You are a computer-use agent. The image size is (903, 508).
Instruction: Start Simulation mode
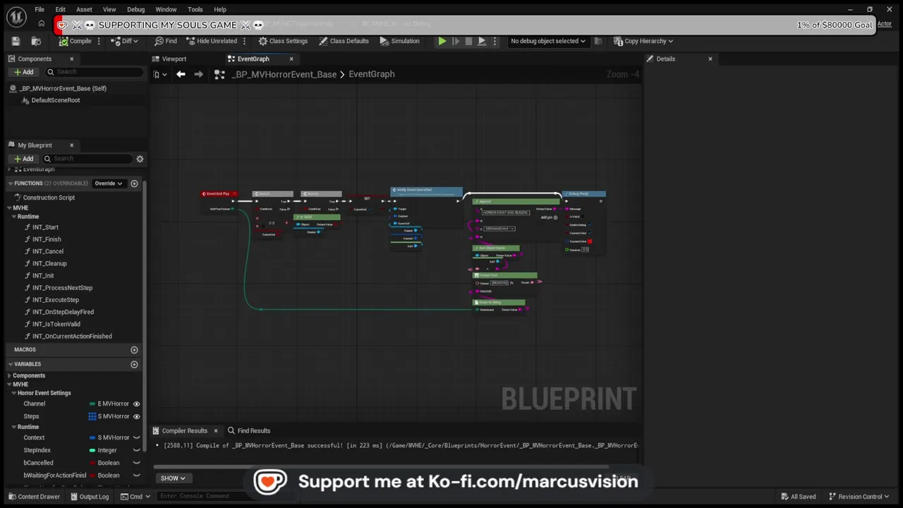tap(399, 41)
